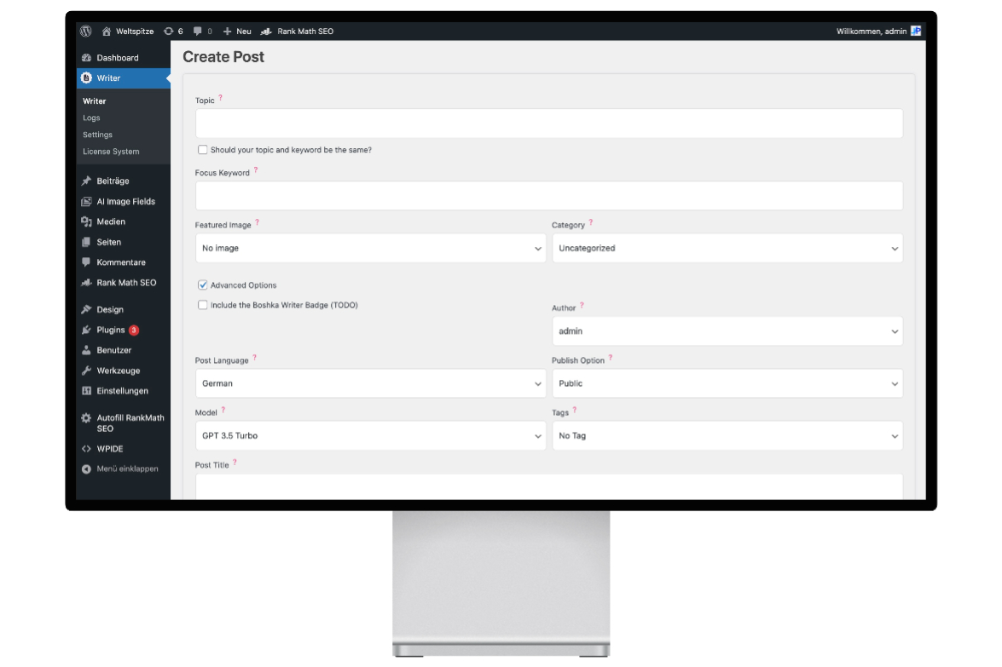
Task: Click the Medien icon in sidebar
Action: (86, 221)
